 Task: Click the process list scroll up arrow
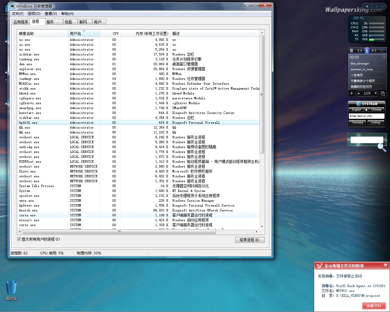point(262,32)
